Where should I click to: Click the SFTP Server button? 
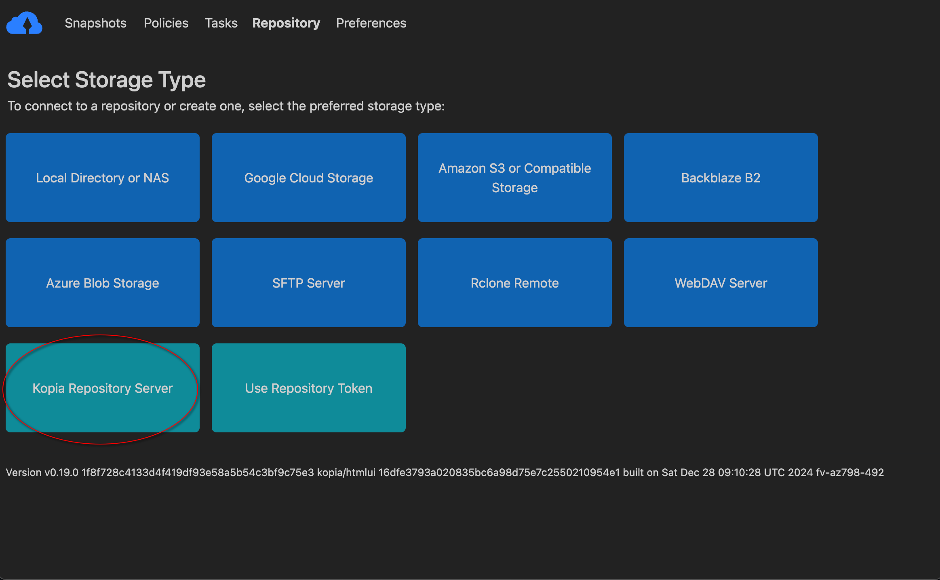(309, 283)
